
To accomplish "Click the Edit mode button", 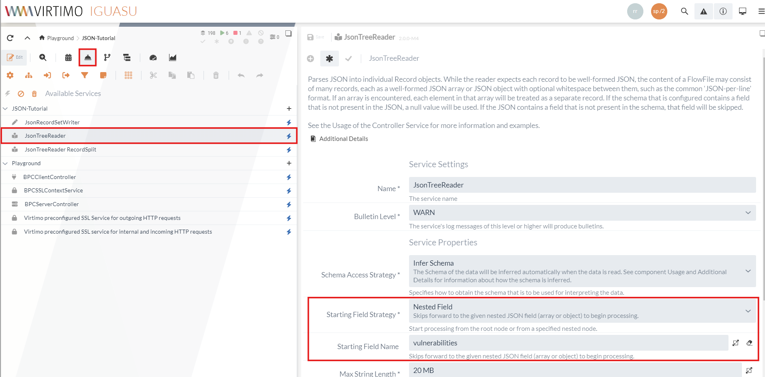I will click(x=15, y=58).
